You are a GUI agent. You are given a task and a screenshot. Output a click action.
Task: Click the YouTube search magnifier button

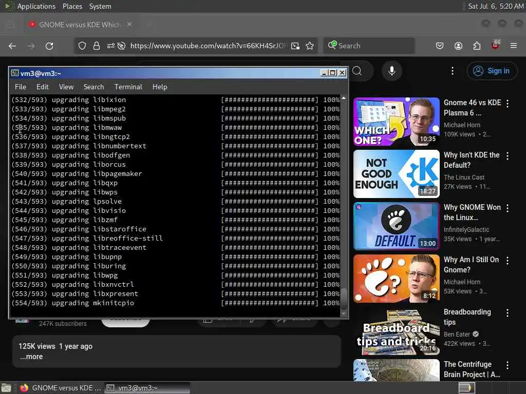(x=358, y=71)
